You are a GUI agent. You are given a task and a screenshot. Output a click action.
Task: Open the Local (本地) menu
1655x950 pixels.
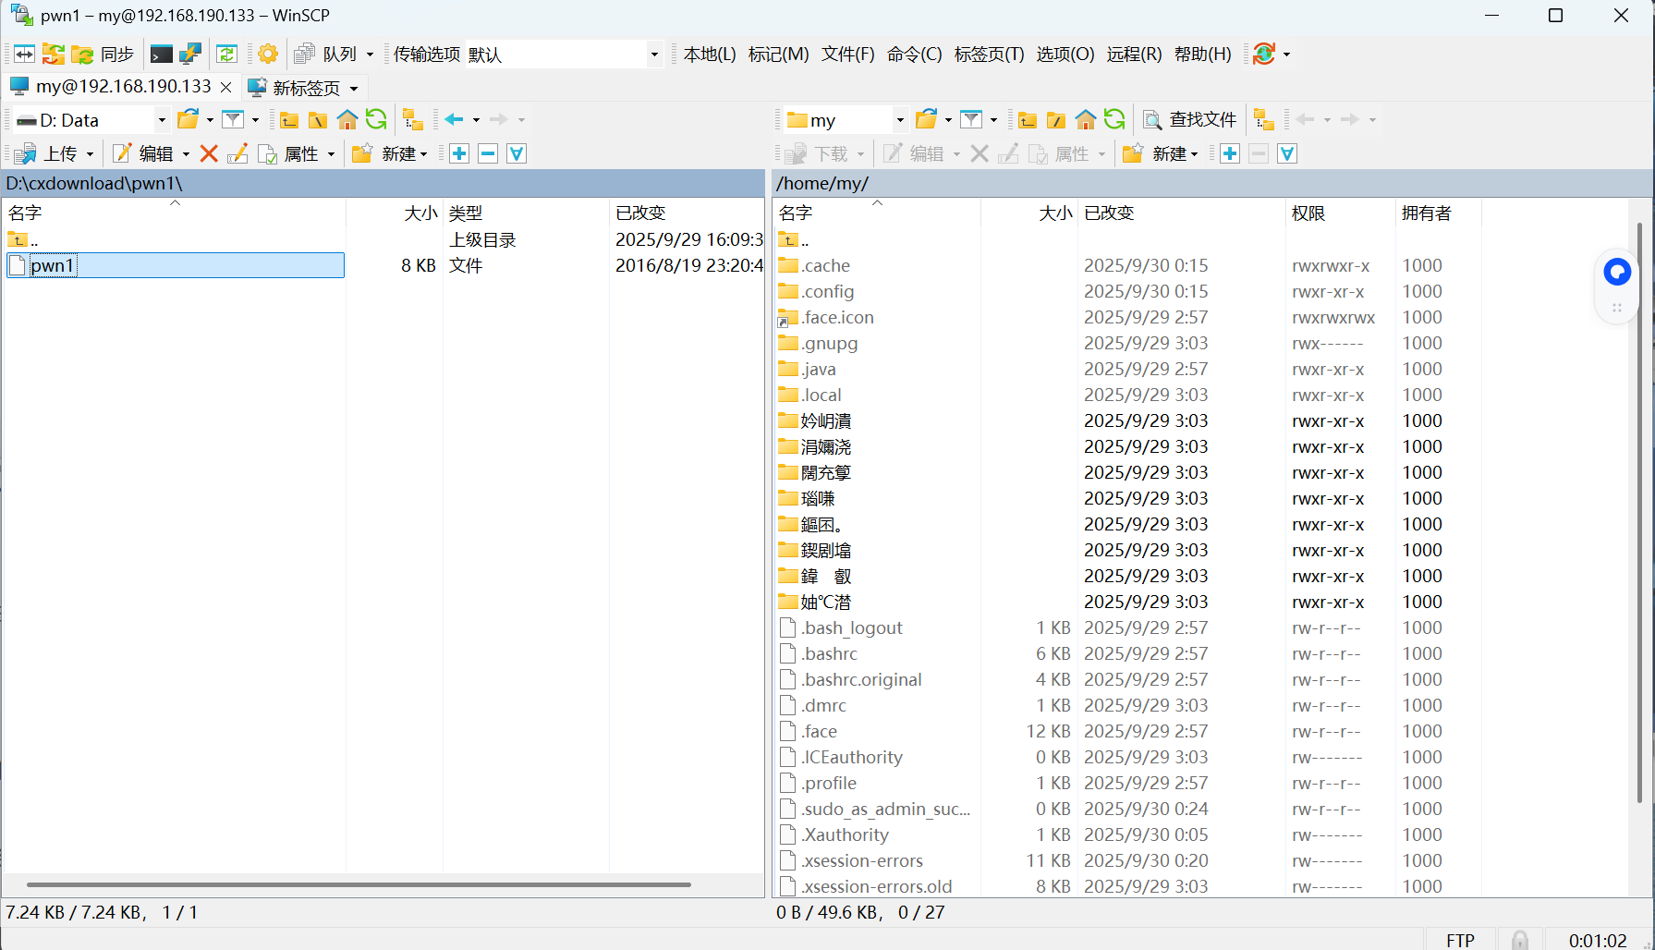(x=710, y=55)
